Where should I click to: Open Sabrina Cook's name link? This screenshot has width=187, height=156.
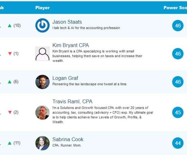68,139
